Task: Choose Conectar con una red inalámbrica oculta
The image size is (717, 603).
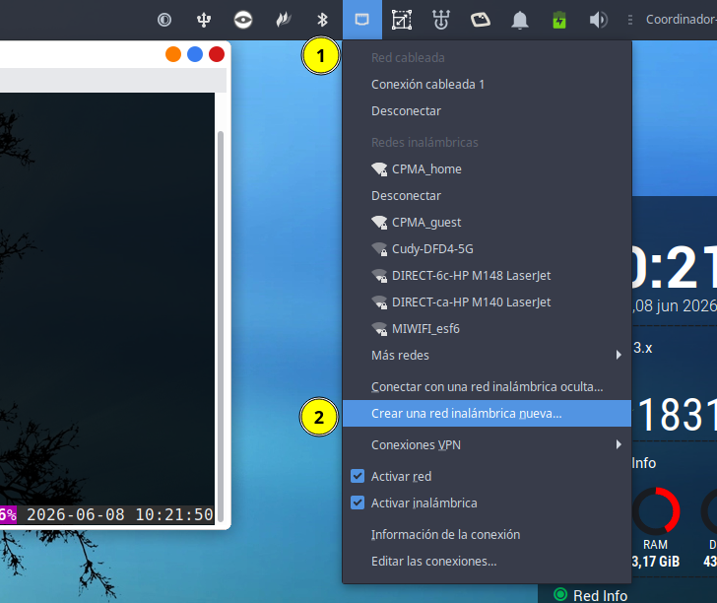Action: coord(487,387)
